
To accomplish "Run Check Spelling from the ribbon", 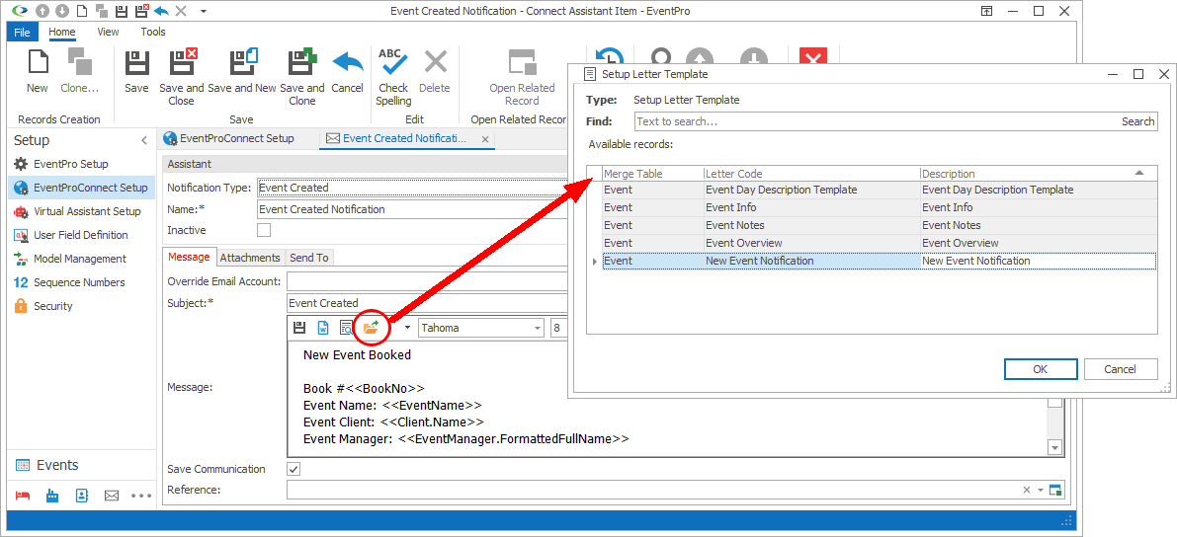I will point(393,77).
